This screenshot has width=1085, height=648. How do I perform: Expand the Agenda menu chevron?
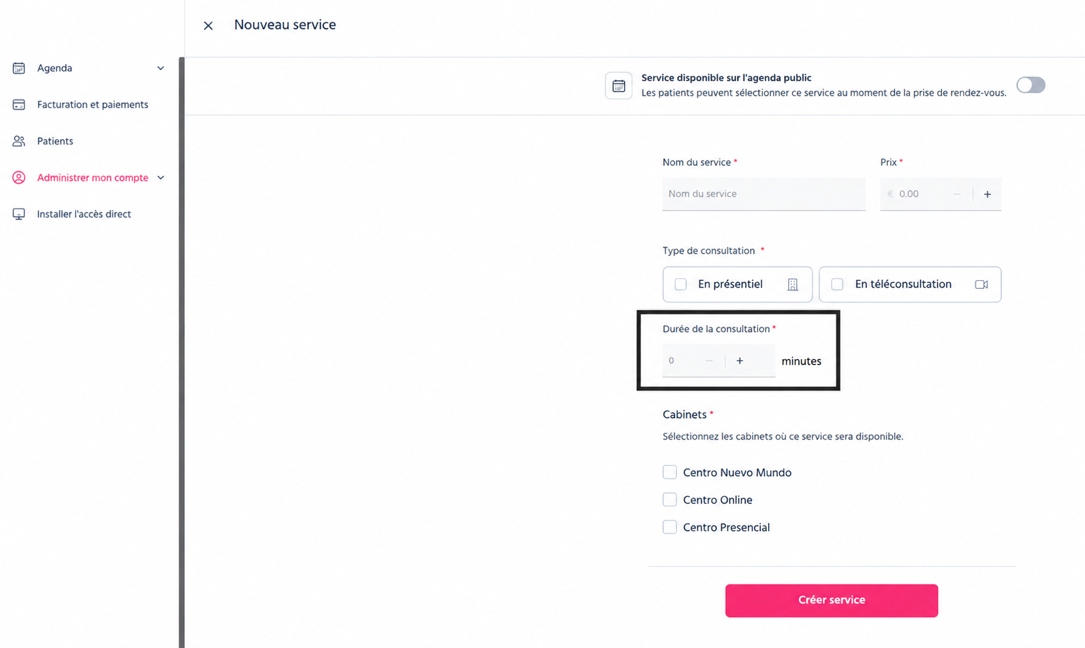pos(160,68)
